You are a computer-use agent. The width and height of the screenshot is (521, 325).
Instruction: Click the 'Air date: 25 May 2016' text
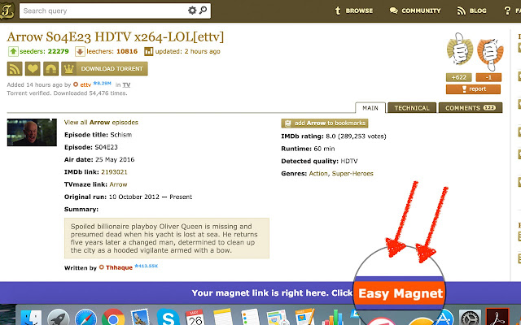99,159
